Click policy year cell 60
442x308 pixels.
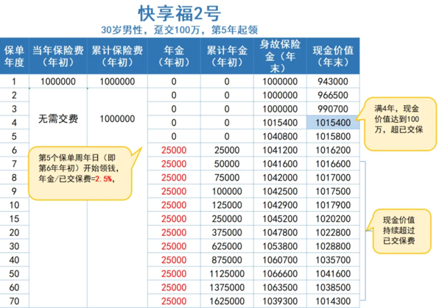click(x=14, y=287)
